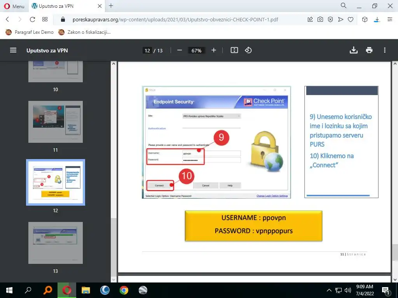Select page 13 thumbnail
Image resolution: width=398 pixels, height=298 pixels.
[x=55, y=243]
